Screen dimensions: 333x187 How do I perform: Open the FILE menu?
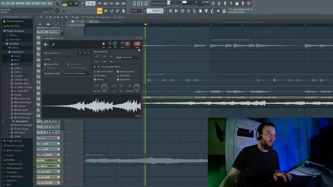[x=3, y=4]
